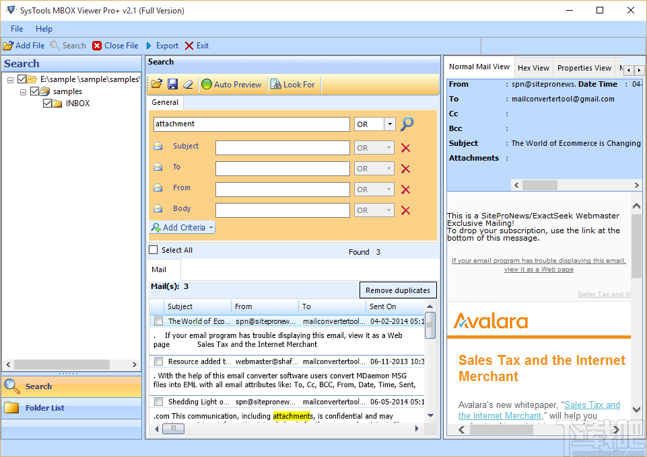Viewport: 647px width, 457px height.
Task: Open saved search folder icon
Action: coord(157,84)
